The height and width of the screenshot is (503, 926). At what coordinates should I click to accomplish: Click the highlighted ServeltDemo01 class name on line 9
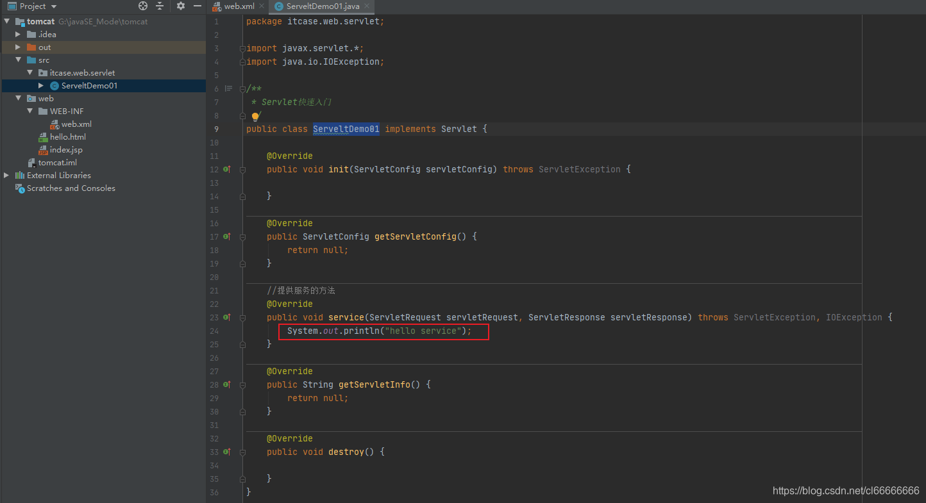coord(346,129)
